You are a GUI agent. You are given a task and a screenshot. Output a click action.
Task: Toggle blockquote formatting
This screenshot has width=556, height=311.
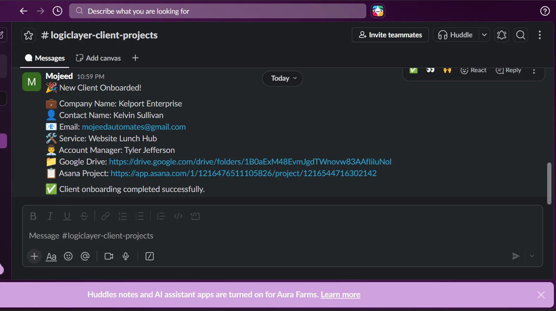pos(161,216)
